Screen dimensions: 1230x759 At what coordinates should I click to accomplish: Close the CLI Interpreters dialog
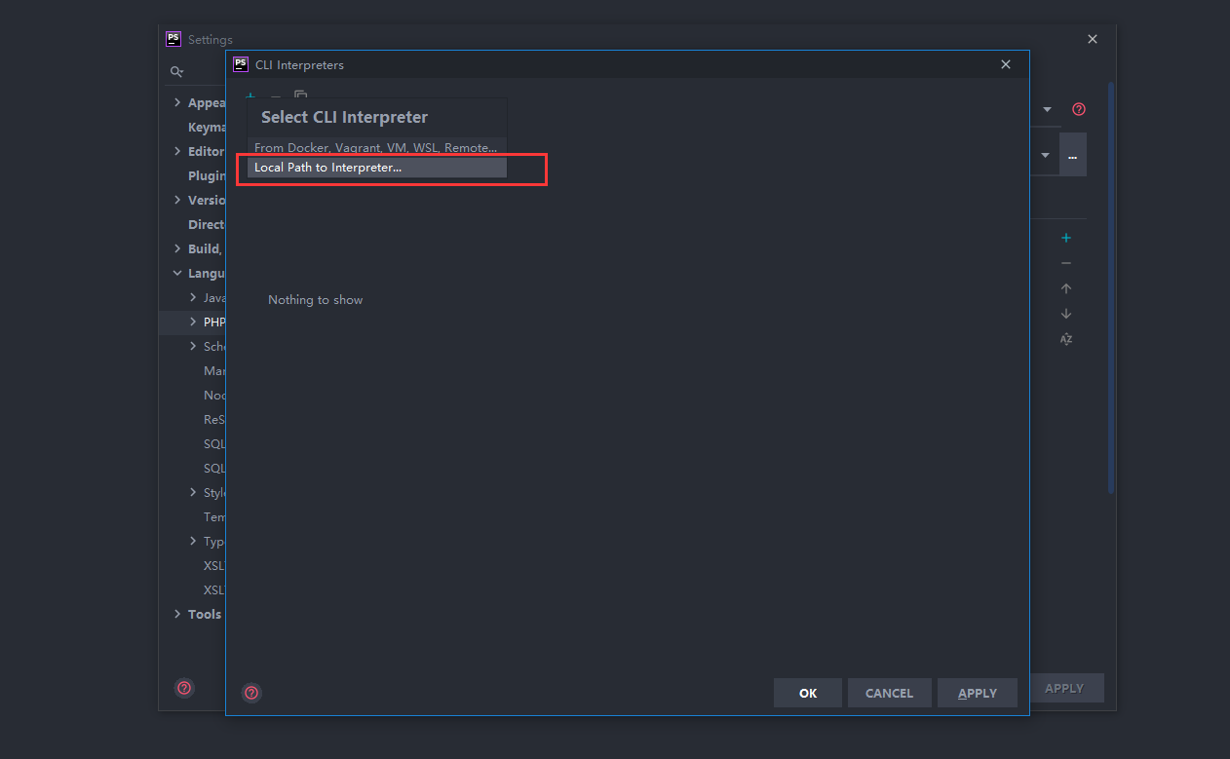pyautogui.click(x=1006, y=64)
